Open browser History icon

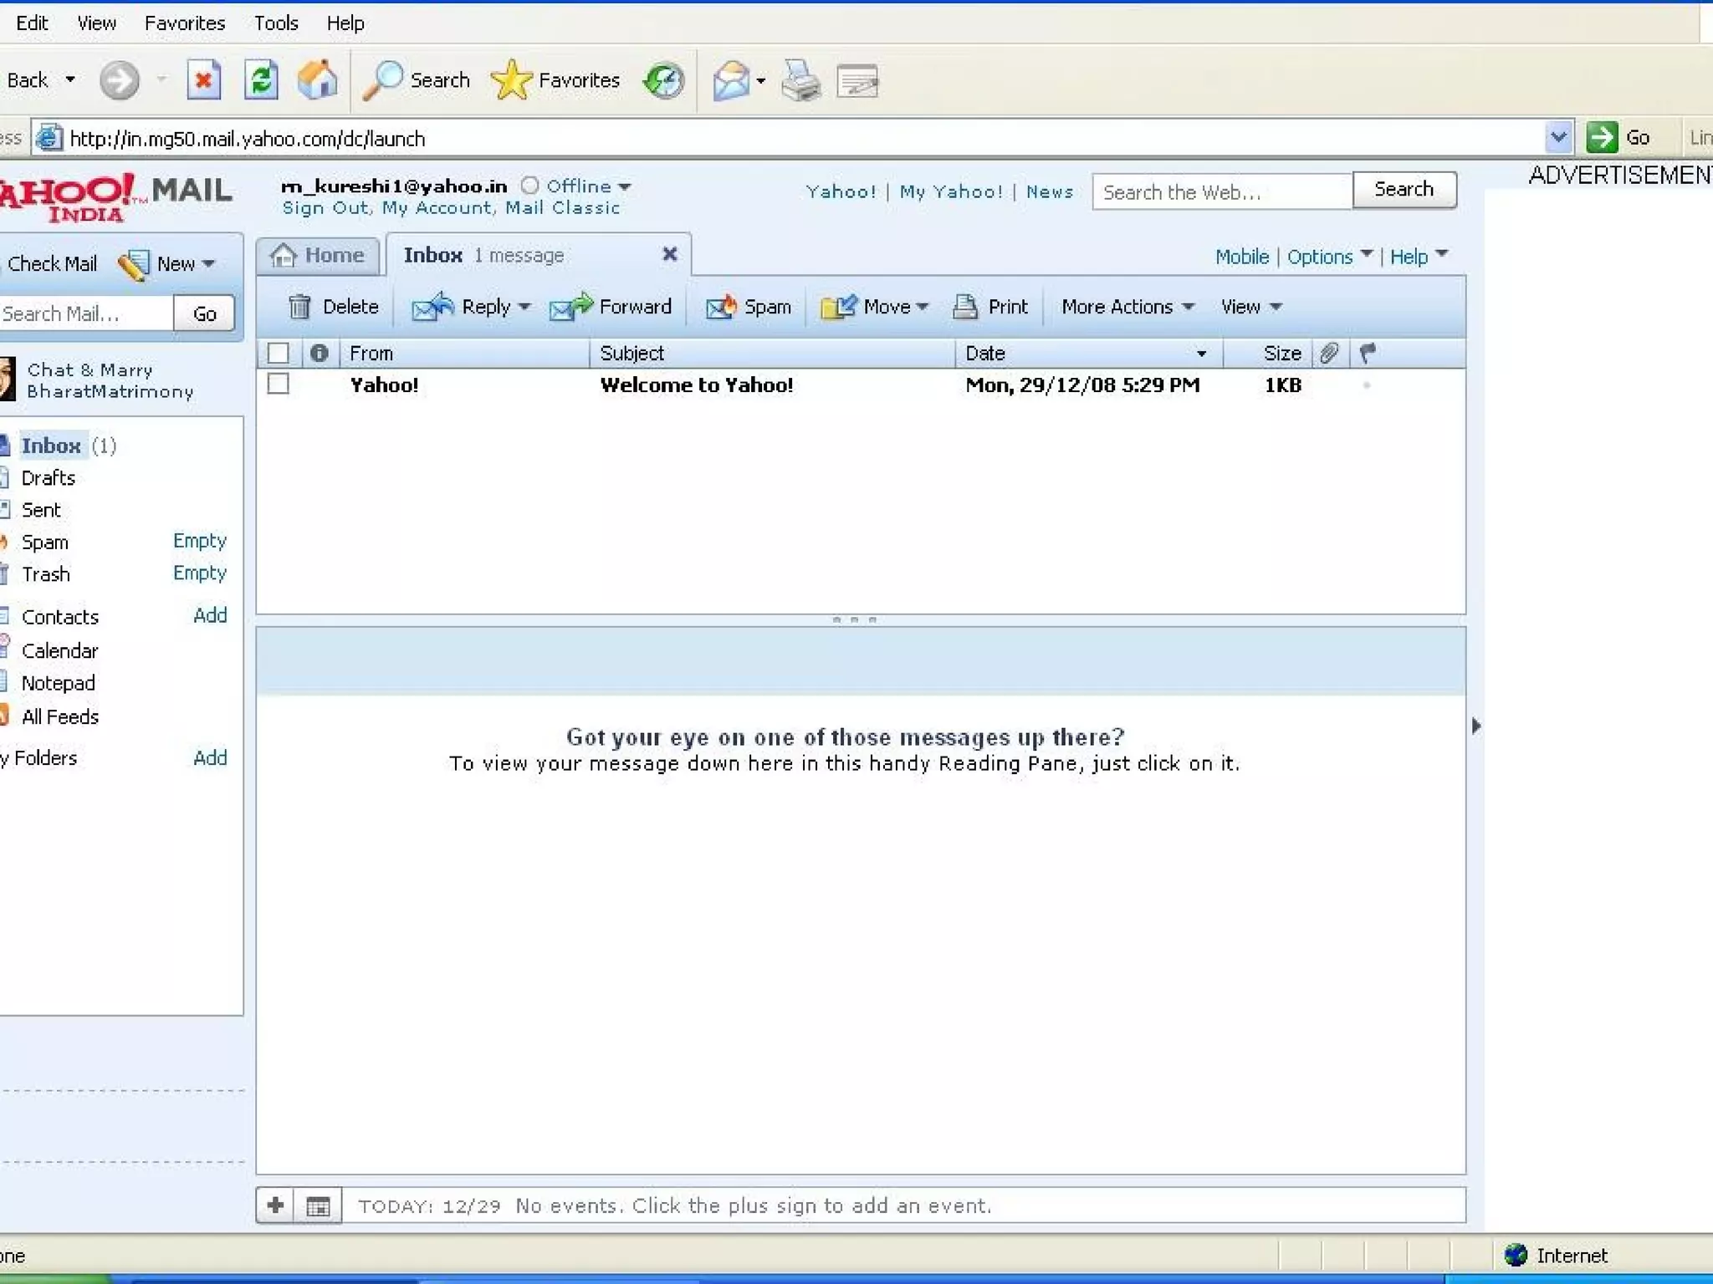[x=663, y=80]
